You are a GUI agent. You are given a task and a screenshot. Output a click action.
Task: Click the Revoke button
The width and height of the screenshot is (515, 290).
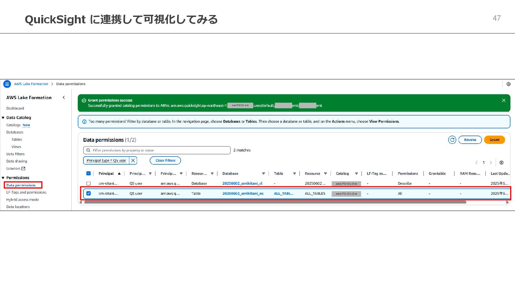tap(470, 140)
